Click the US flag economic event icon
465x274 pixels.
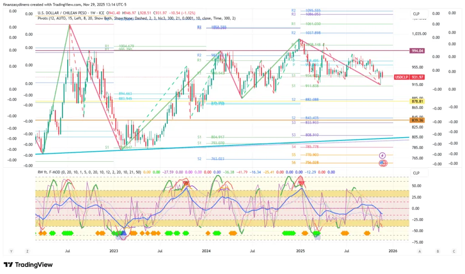[382, 163]
